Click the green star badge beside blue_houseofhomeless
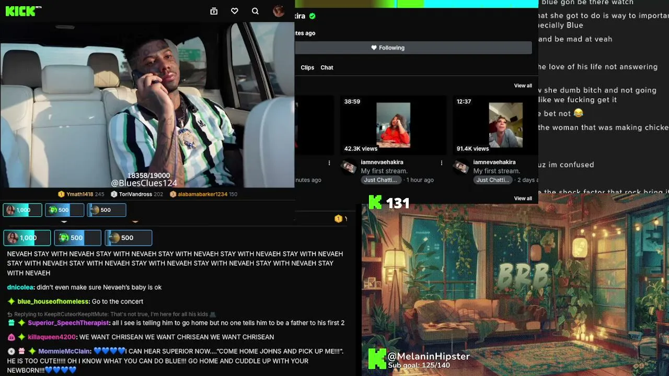This screenshot has height=376, width=669. [x=11, y=301]
